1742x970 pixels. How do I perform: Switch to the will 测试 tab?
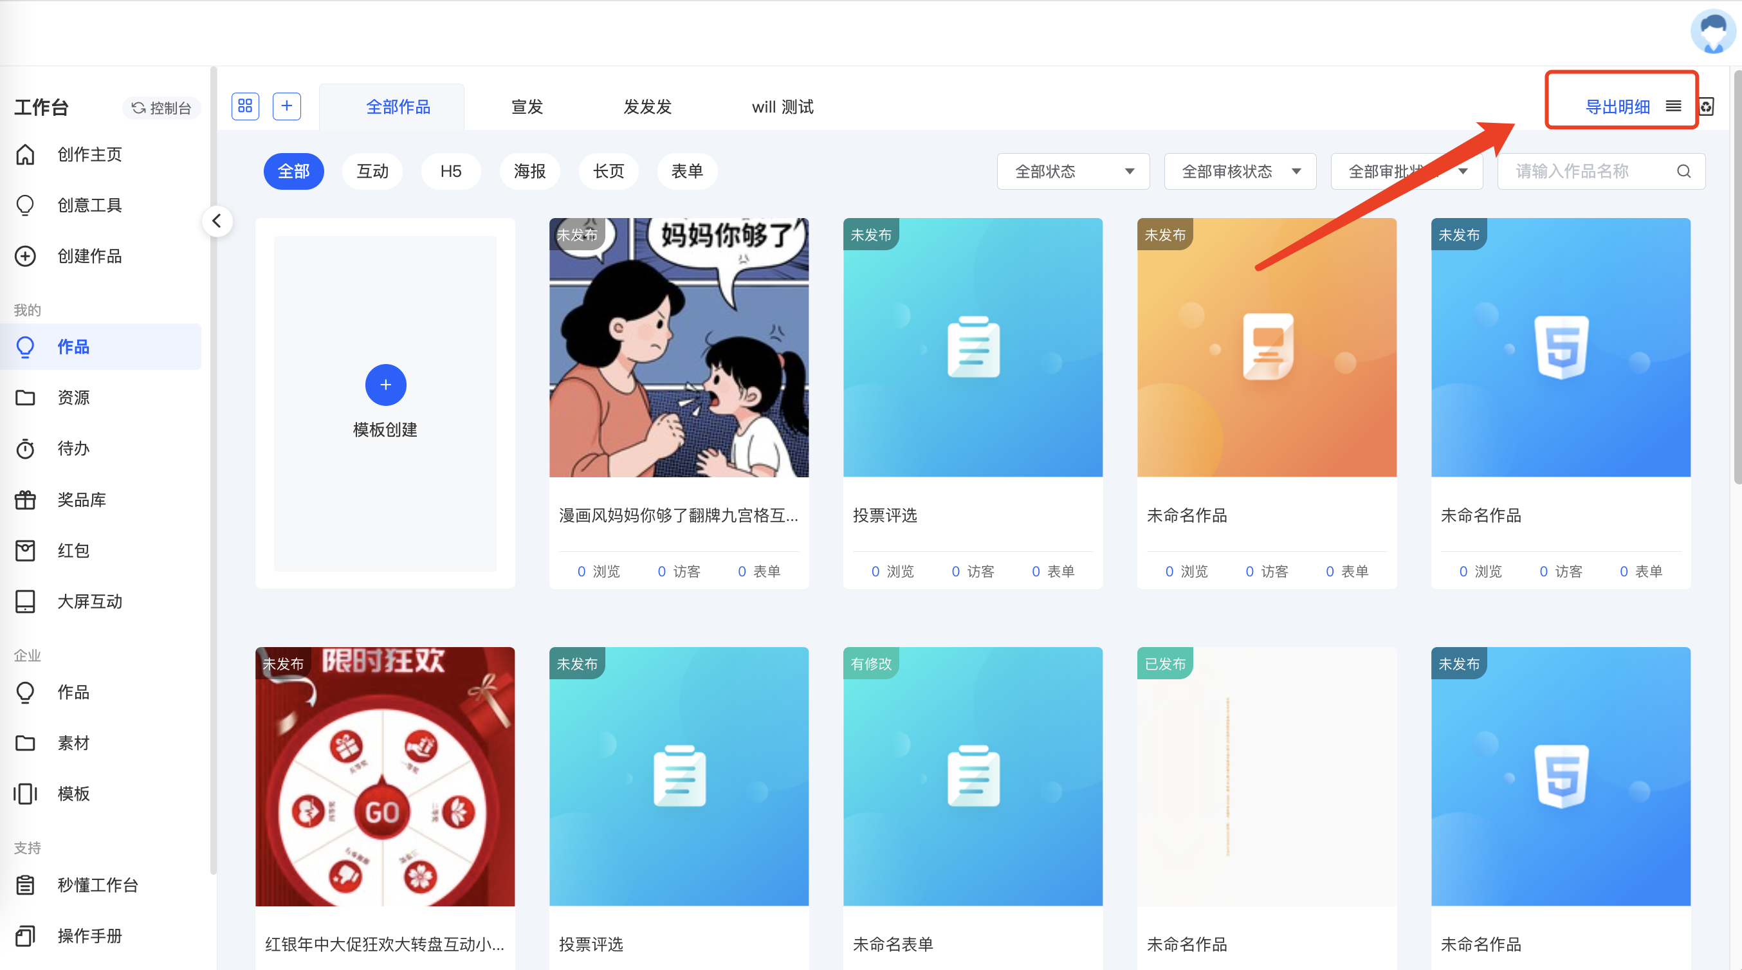coord(782,107)
